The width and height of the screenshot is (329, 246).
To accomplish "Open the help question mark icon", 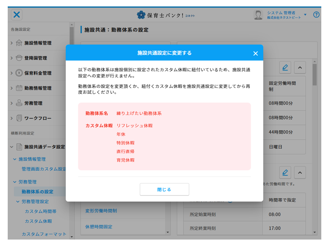I will (x=316, y=14).
